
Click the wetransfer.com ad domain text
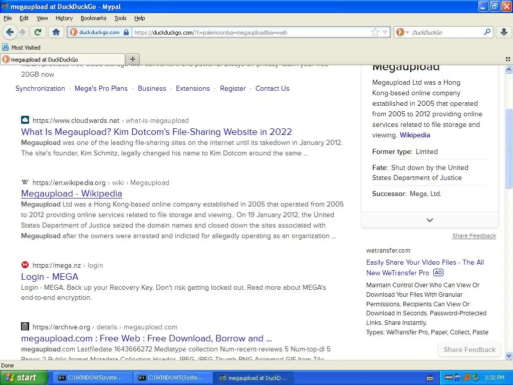[x=388, y=251]
